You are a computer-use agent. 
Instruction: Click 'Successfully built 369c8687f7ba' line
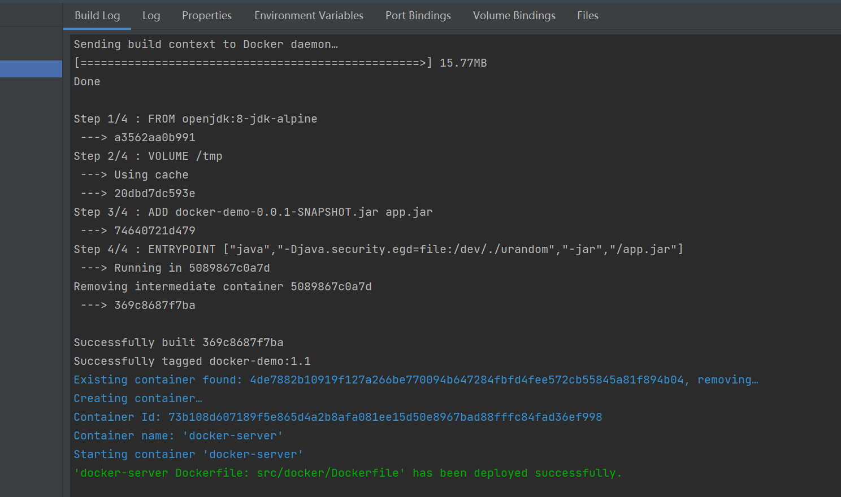[179, 342]
